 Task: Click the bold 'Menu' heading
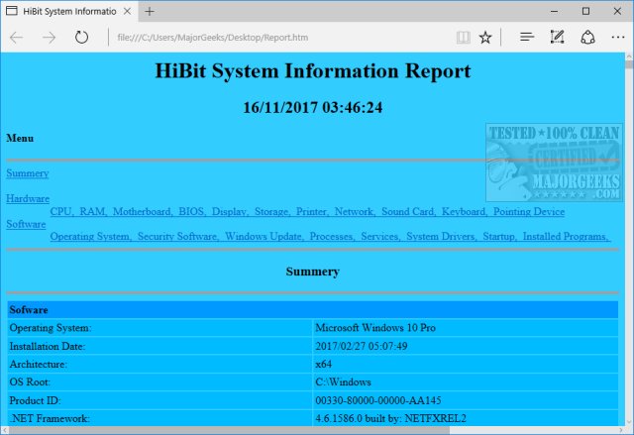coord(20,139)
